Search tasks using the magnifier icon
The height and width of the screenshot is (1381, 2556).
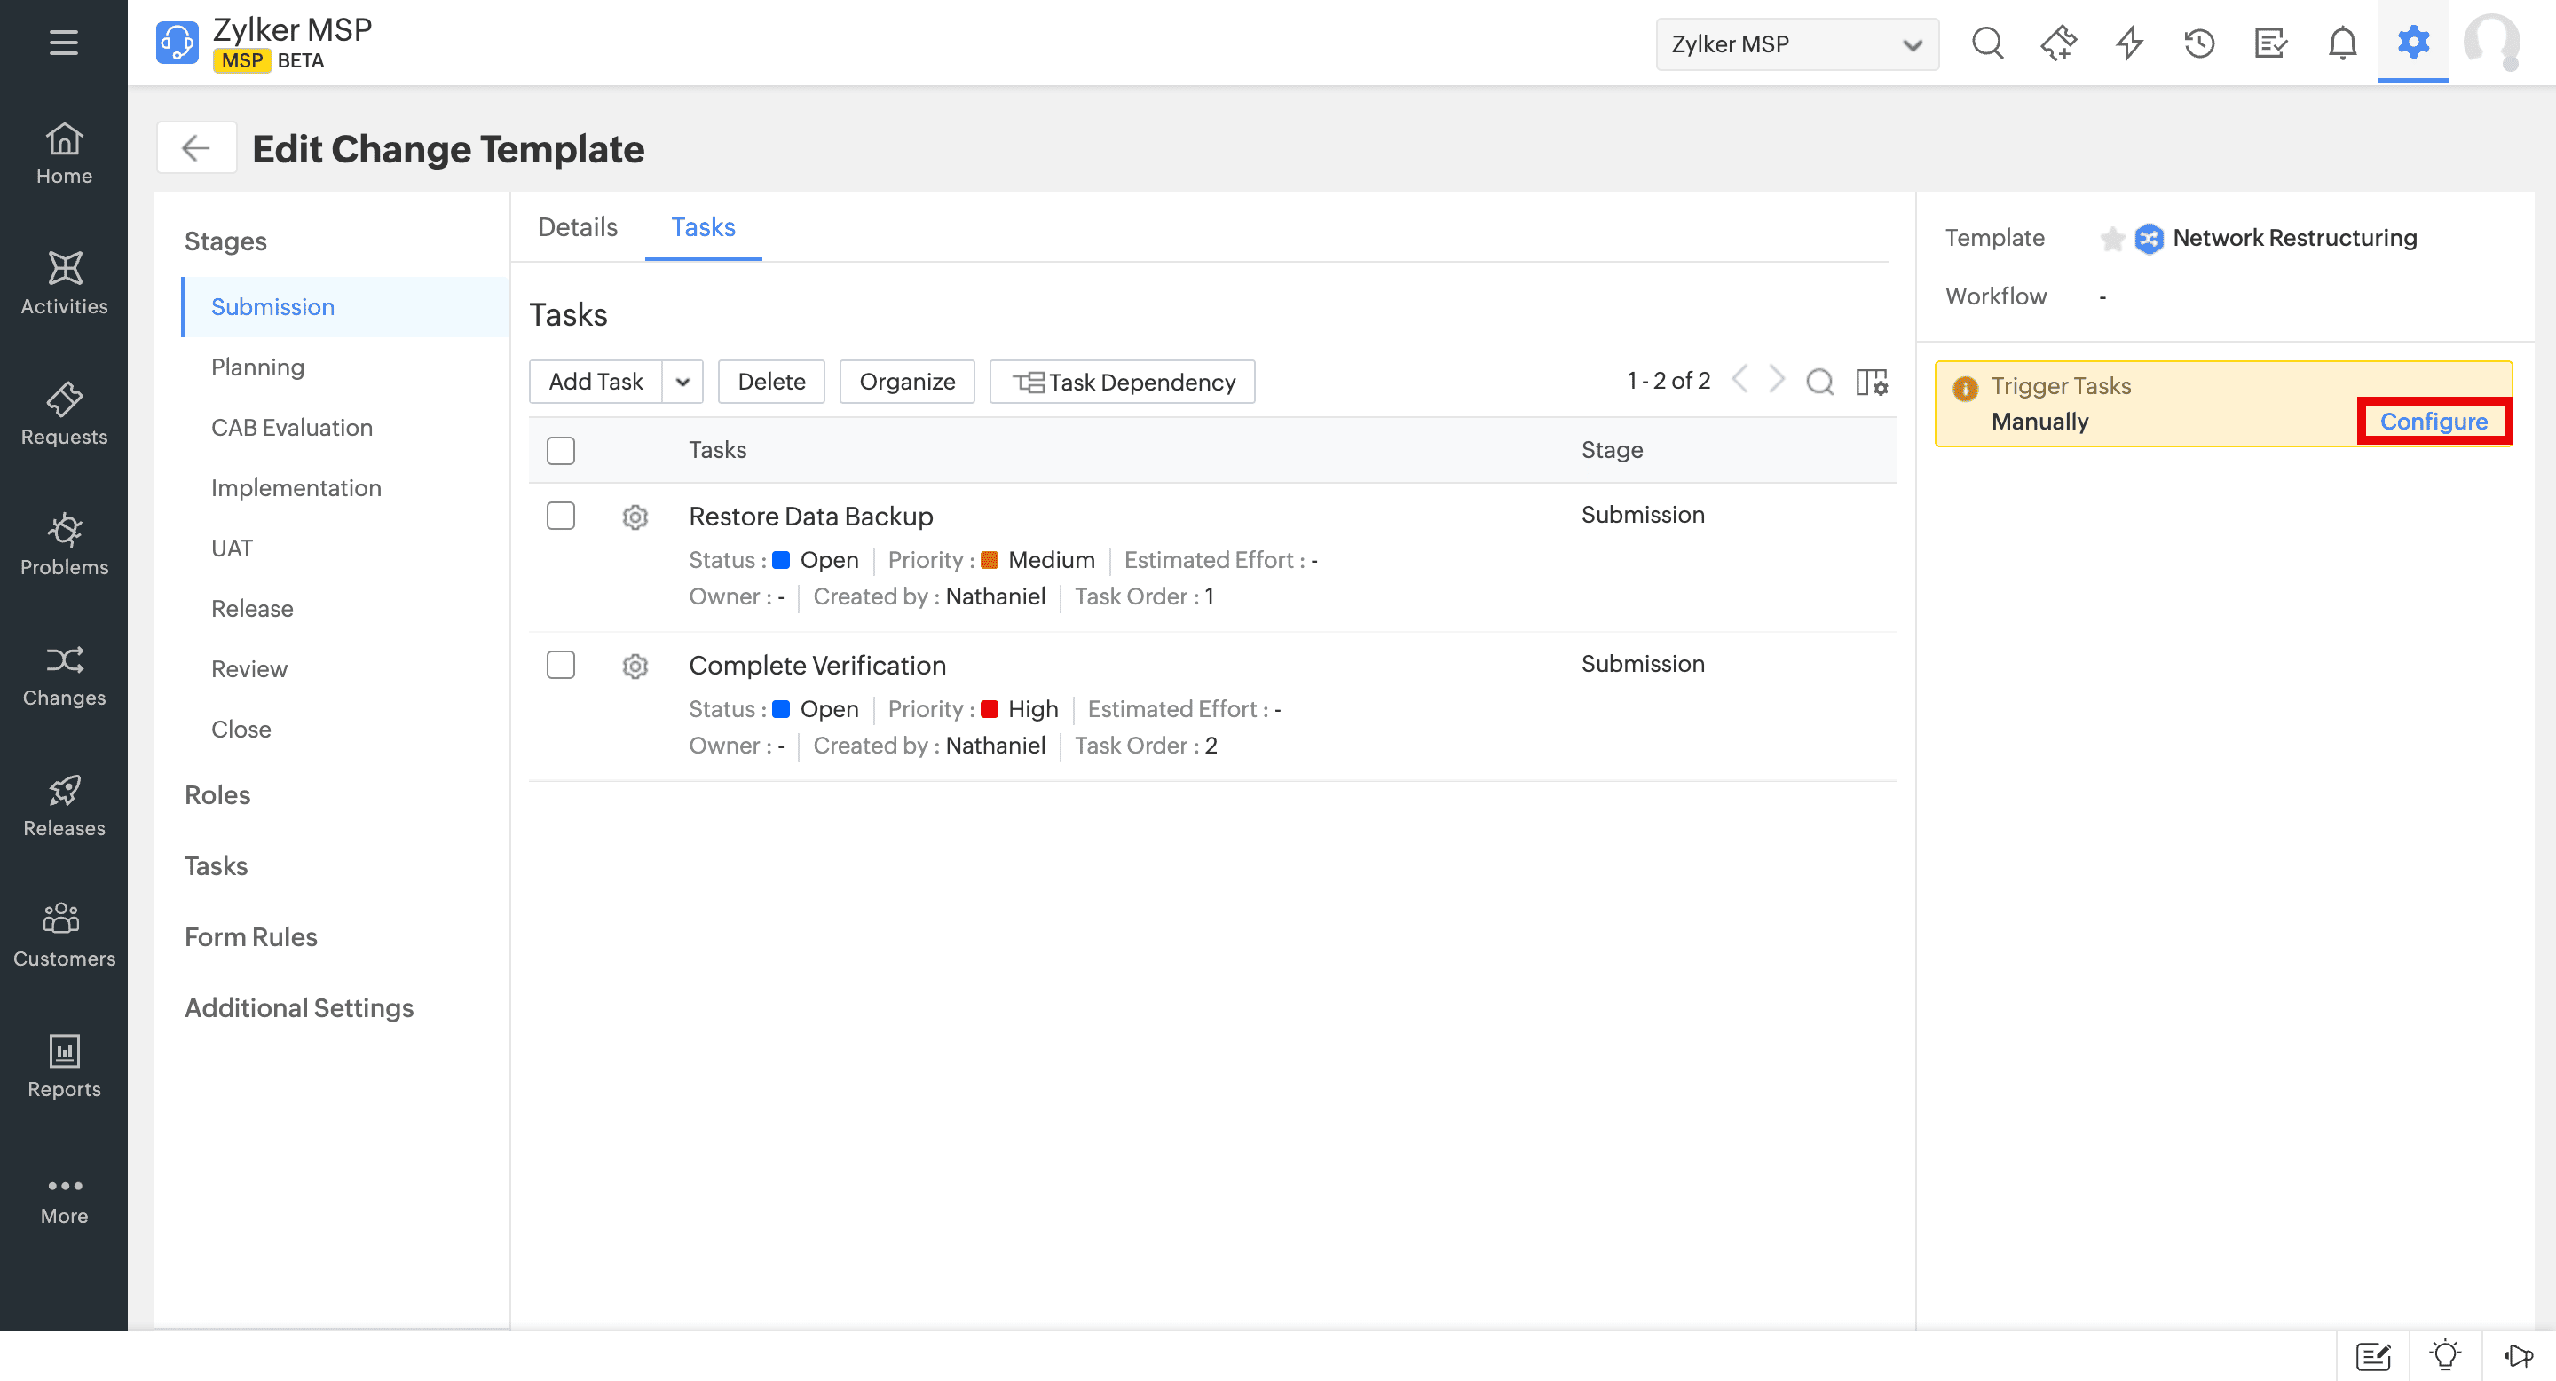pos(1819,382)
